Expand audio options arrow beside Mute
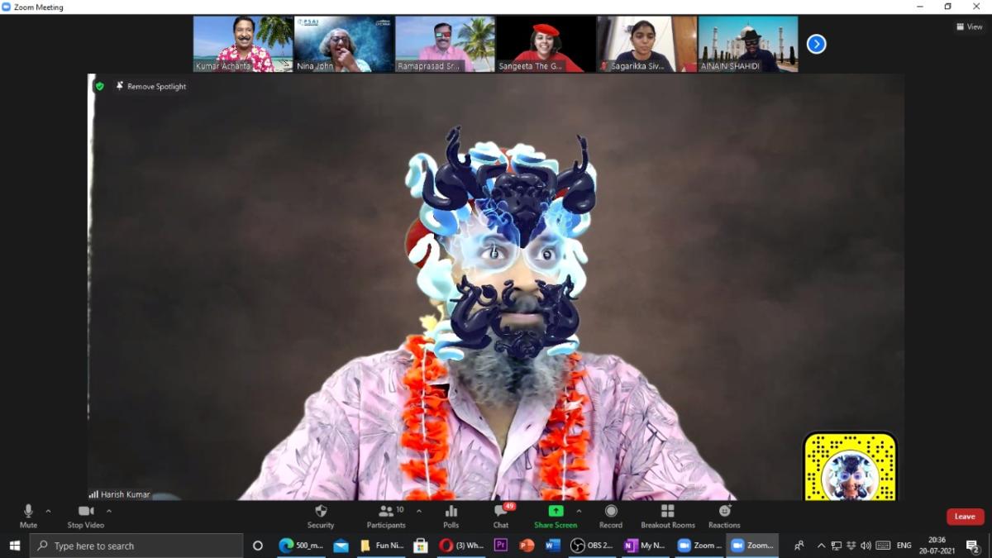 click(x=48, y=511)
